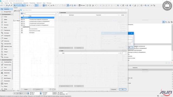Screen dimensions: 173x97
Task: Click the New (Новая...) button in scheme dialog
Action: click(x=26, y=89)
